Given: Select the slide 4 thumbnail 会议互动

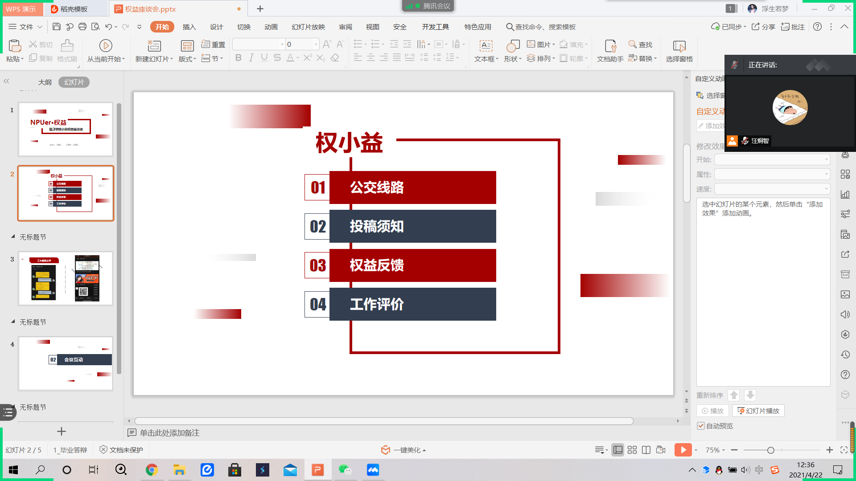Looking at the screenshot, I should coord(66,364).
